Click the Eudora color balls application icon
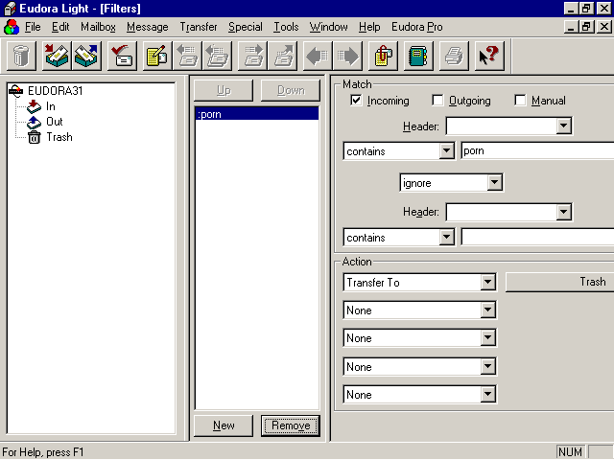614x460 pixels. pyautogui.click(x=12, y=27)
